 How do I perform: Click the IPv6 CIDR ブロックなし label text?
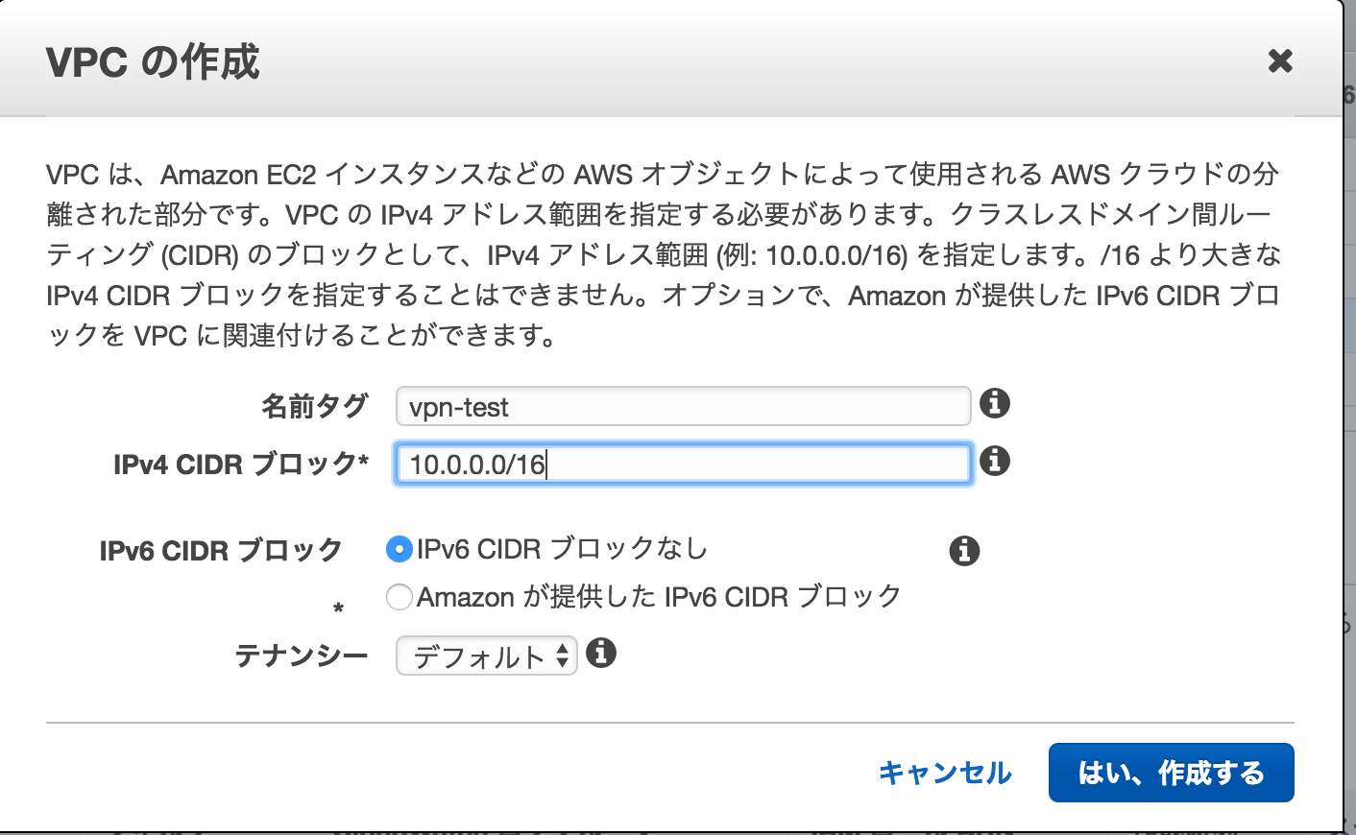click(563, 549)
